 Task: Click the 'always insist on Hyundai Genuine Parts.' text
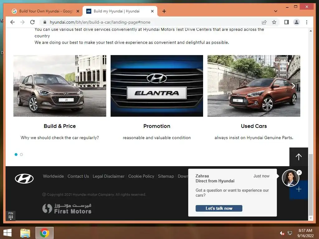point(254,138)
